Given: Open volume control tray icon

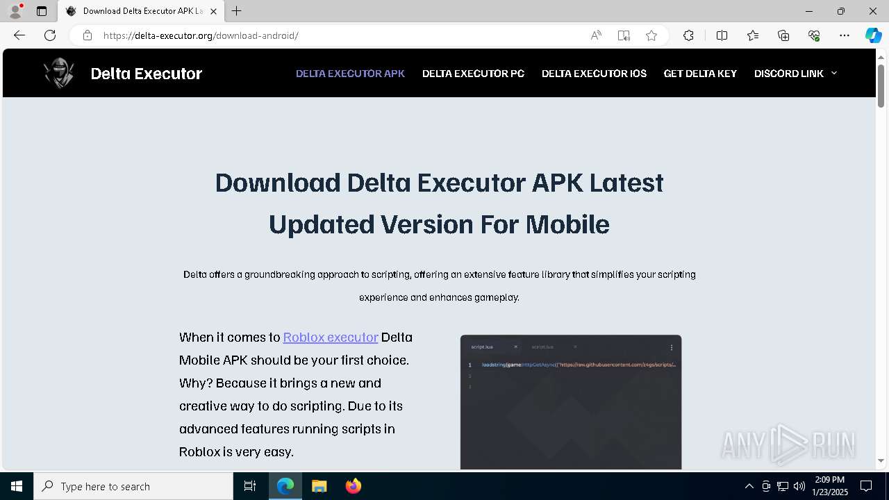Looking at the screenshot, I should (x=799, y=486).
